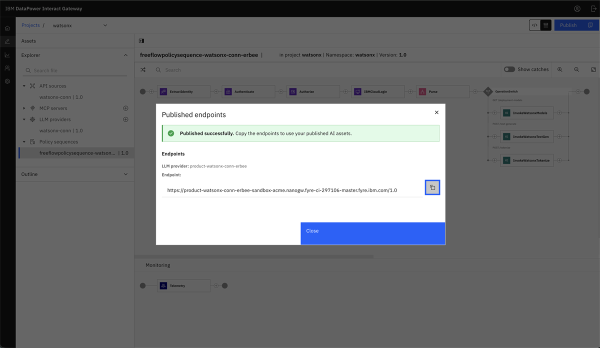Switch to code view toggle
This screenshot has width=600, height=348.
(x=535, y=25)
